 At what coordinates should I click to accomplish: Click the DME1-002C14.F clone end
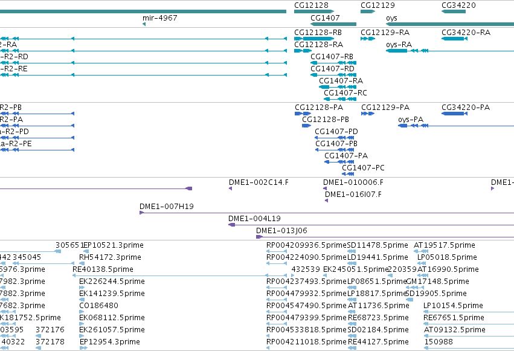(231, 188)
